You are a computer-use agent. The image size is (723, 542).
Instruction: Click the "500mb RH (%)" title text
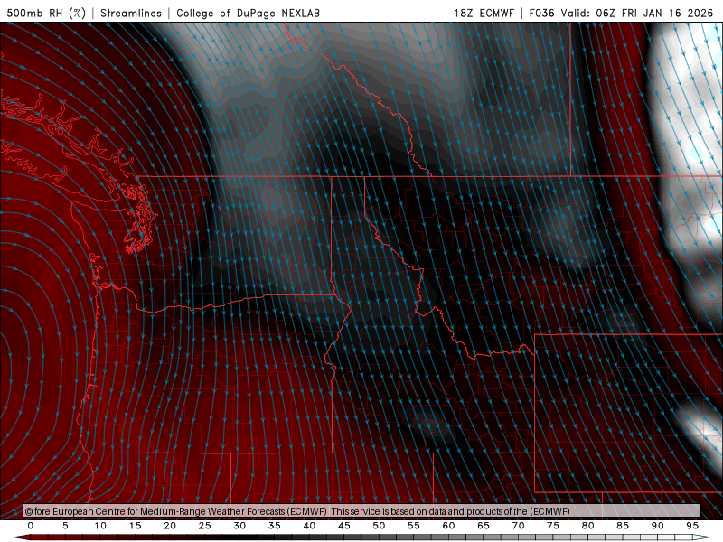coord(46,13)
